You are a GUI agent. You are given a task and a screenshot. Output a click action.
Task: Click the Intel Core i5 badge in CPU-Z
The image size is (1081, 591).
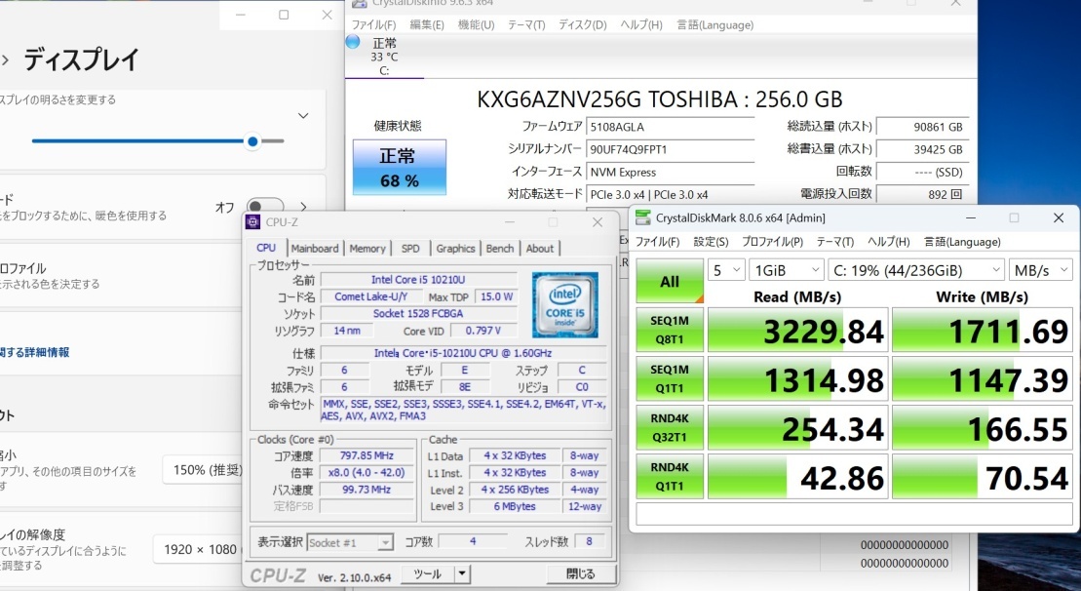(565, 303)
